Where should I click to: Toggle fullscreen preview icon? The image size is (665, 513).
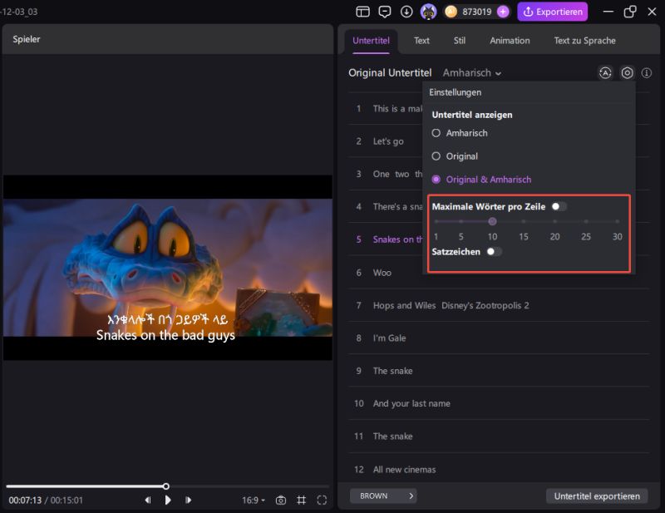click(321, 500)
